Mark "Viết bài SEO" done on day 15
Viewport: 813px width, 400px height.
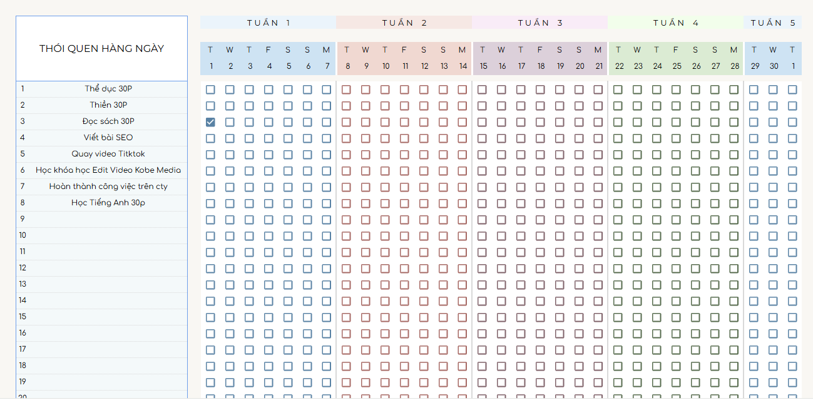click(x=482, y=138)
